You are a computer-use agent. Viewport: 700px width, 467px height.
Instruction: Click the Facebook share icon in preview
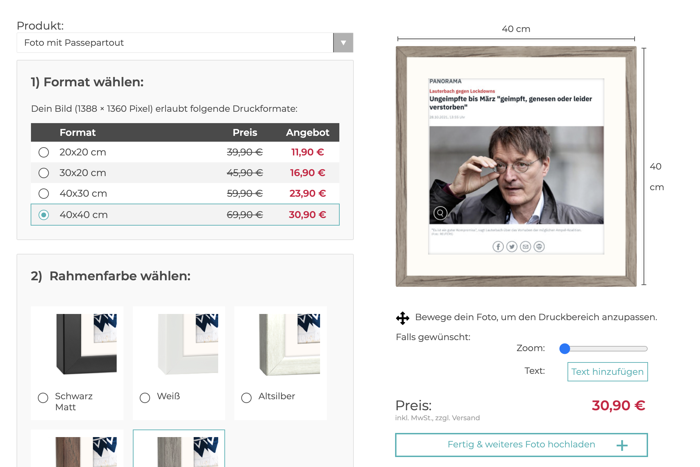498,247
